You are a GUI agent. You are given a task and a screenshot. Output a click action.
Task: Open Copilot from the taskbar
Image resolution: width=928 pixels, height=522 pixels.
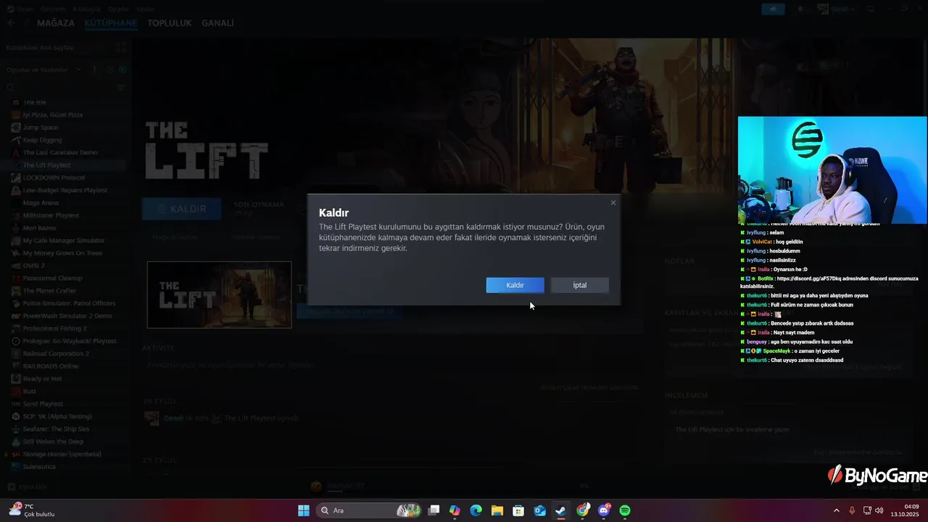coord(455,510)
